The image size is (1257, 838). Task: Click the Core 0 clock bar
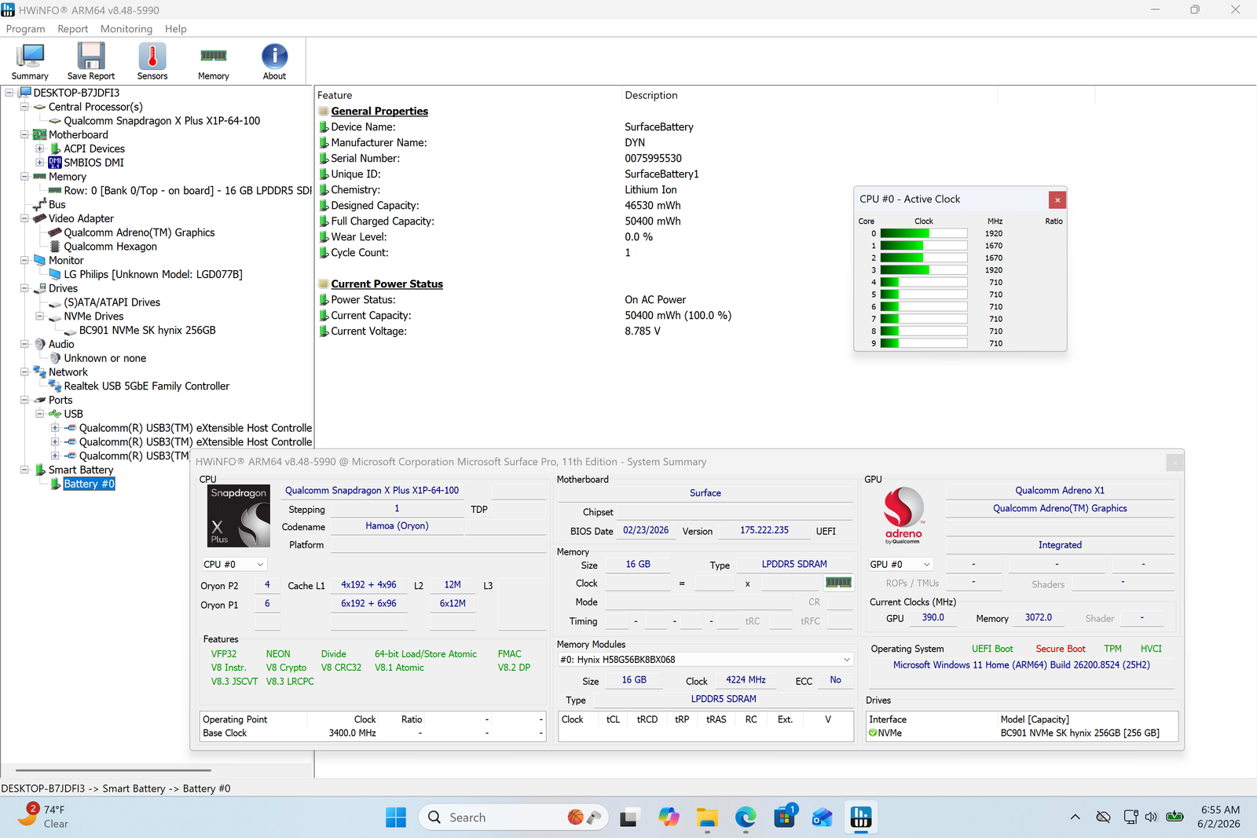(924, 233)
